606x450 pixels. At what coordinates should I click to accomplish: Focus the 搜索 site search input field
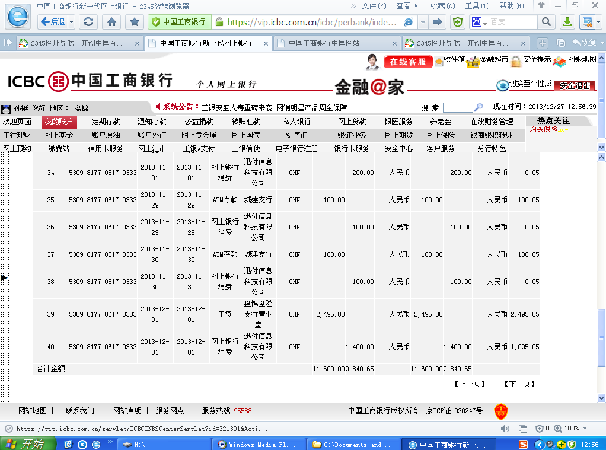tap(457, 107)
